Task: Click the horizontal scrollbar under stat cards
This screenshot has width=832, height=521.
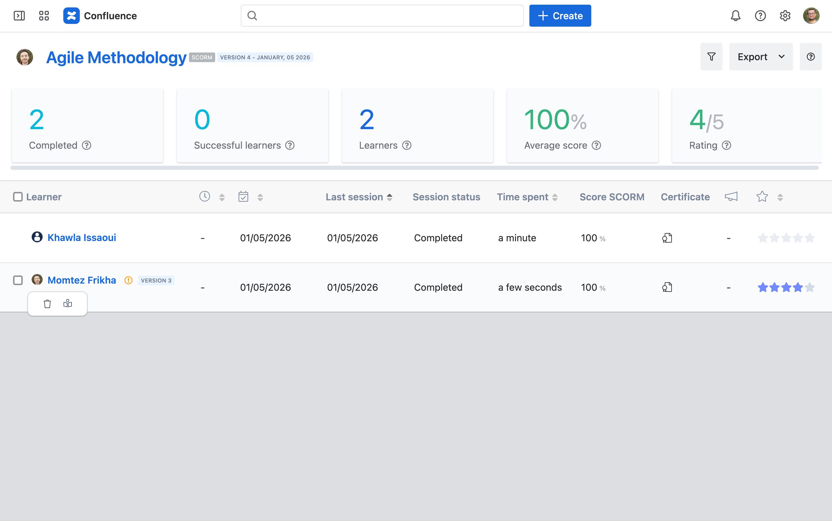Action: coord(414,168)
